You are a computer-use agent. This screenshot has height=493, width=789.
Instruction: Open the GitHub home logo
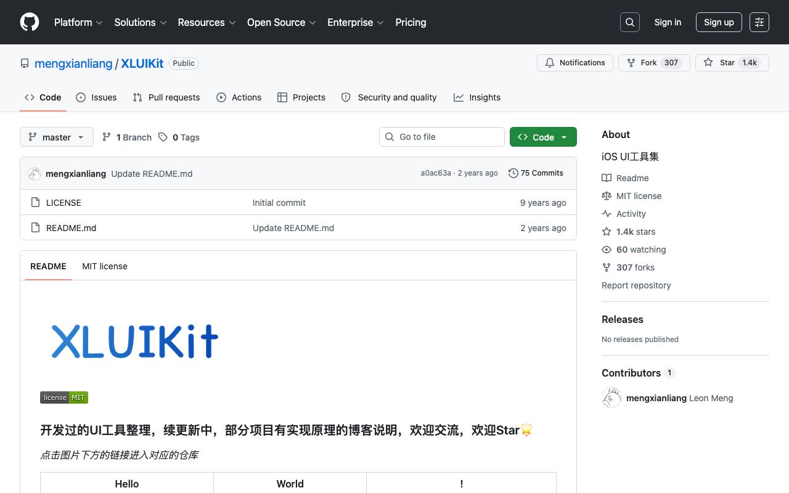tap(30, 22)
